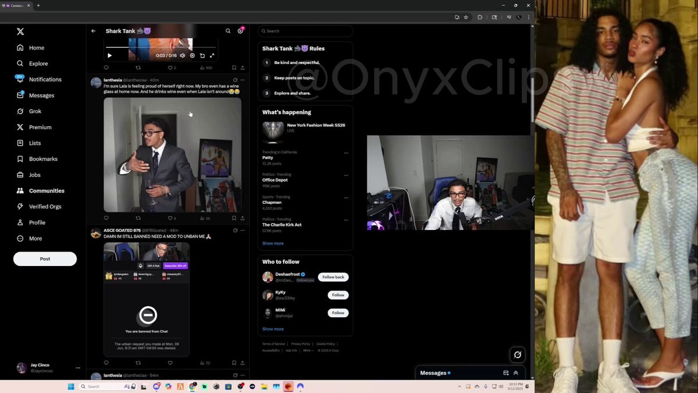Open options for Charlie Kirk Act trend

point(346,219)
